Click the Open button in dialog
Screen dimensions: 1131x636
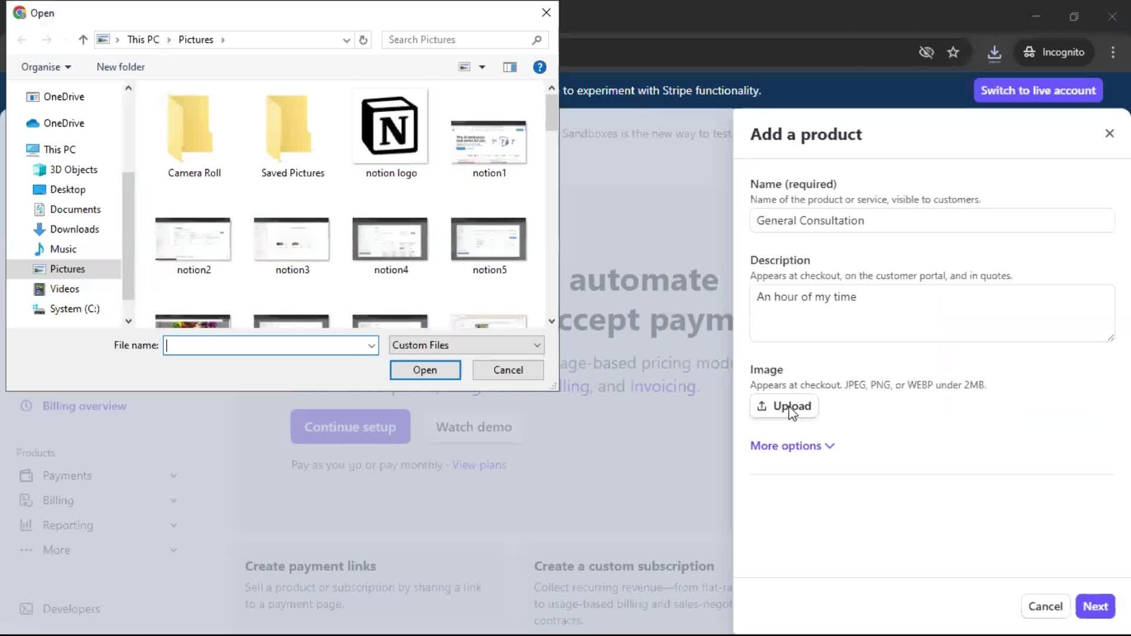coord(425,370)
